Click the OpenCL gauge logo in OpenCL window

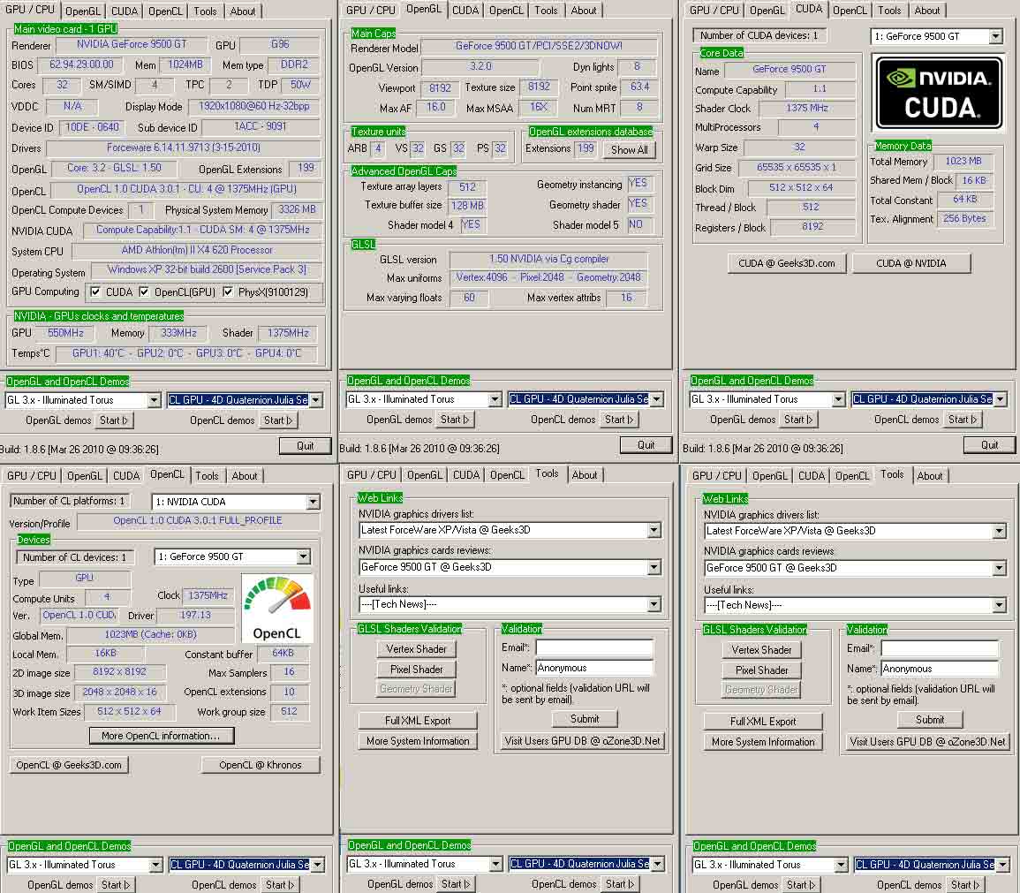pos(277,609)
